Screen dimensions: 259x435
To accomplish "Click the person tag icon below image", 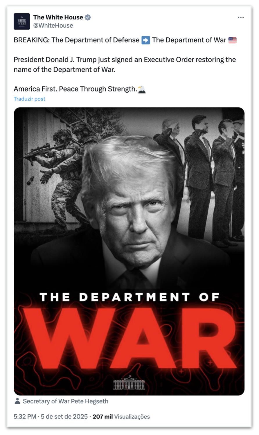I will (17, 401).
